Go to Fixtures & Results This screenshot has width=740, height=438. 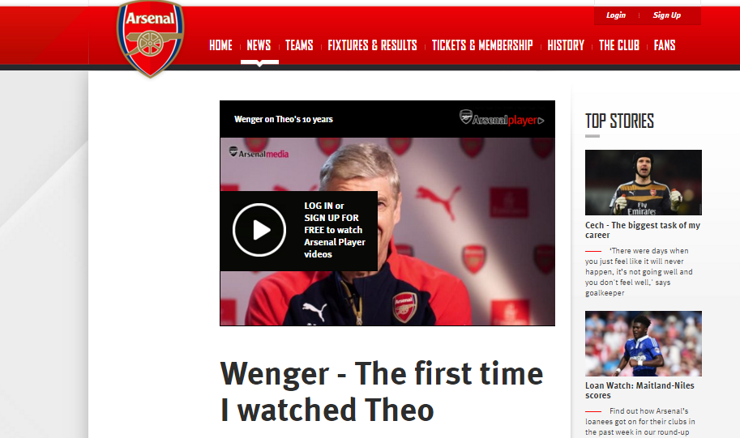coord(372,45)
